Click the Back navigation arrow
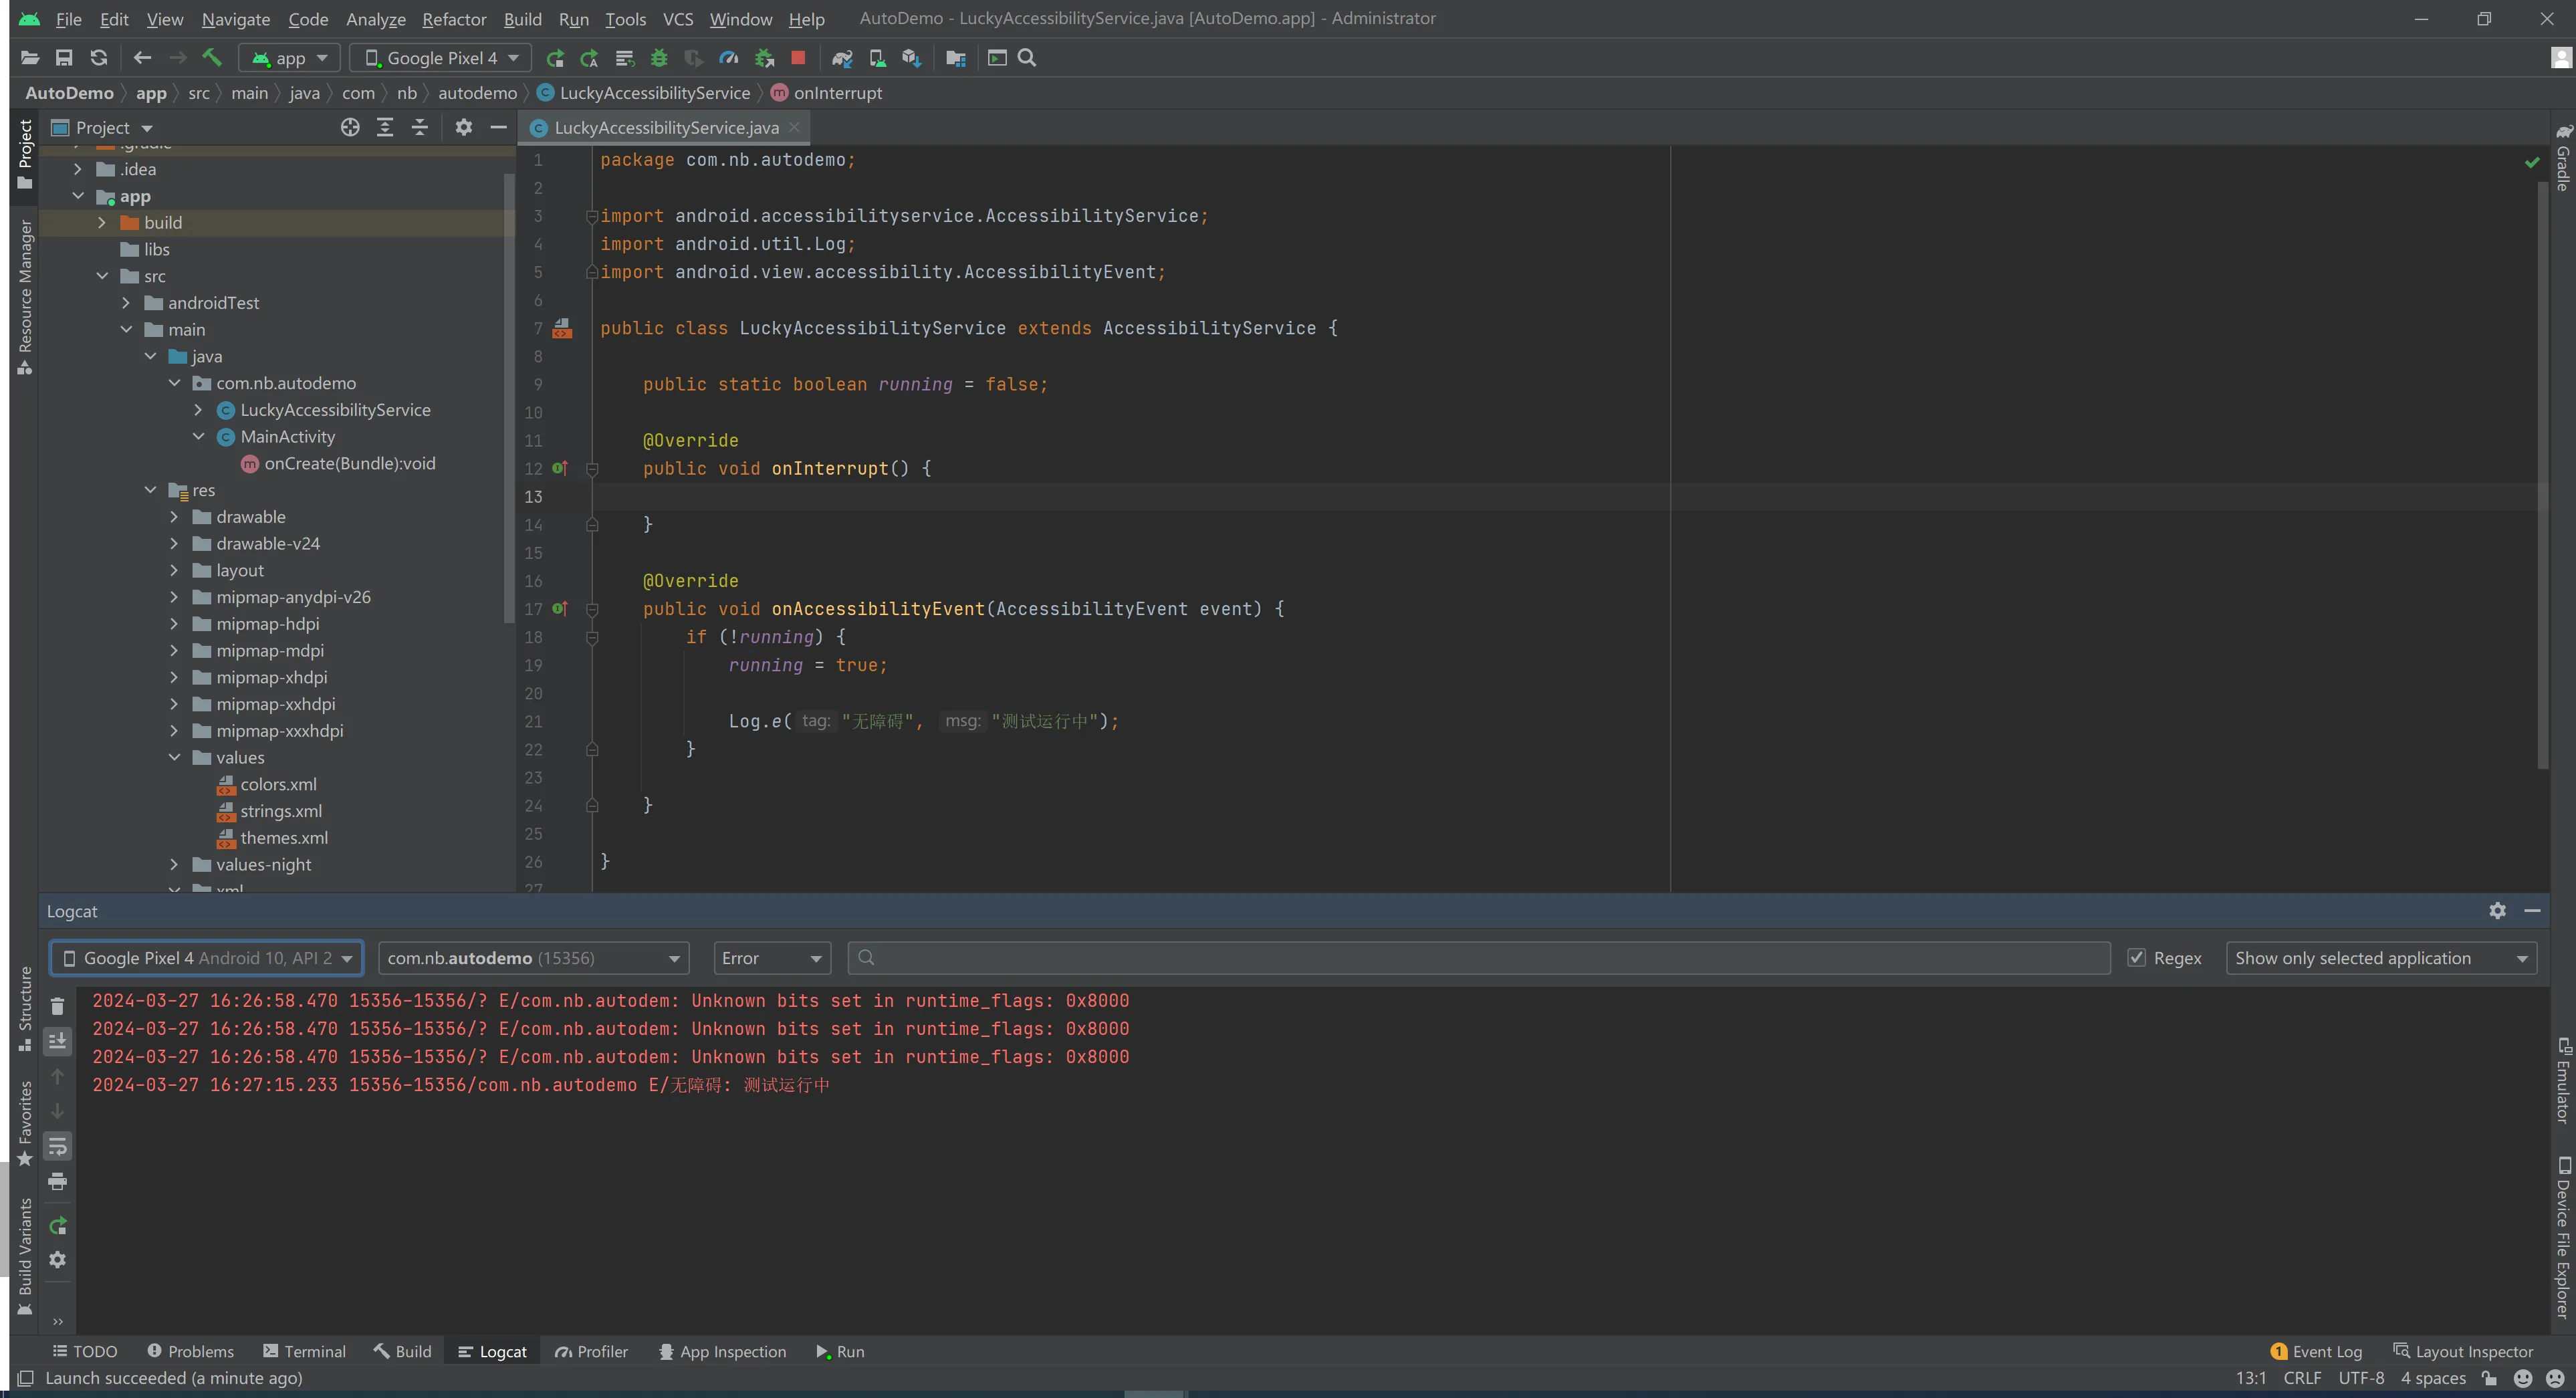Screen dimensions: 2576x1398 coord(142,58)
